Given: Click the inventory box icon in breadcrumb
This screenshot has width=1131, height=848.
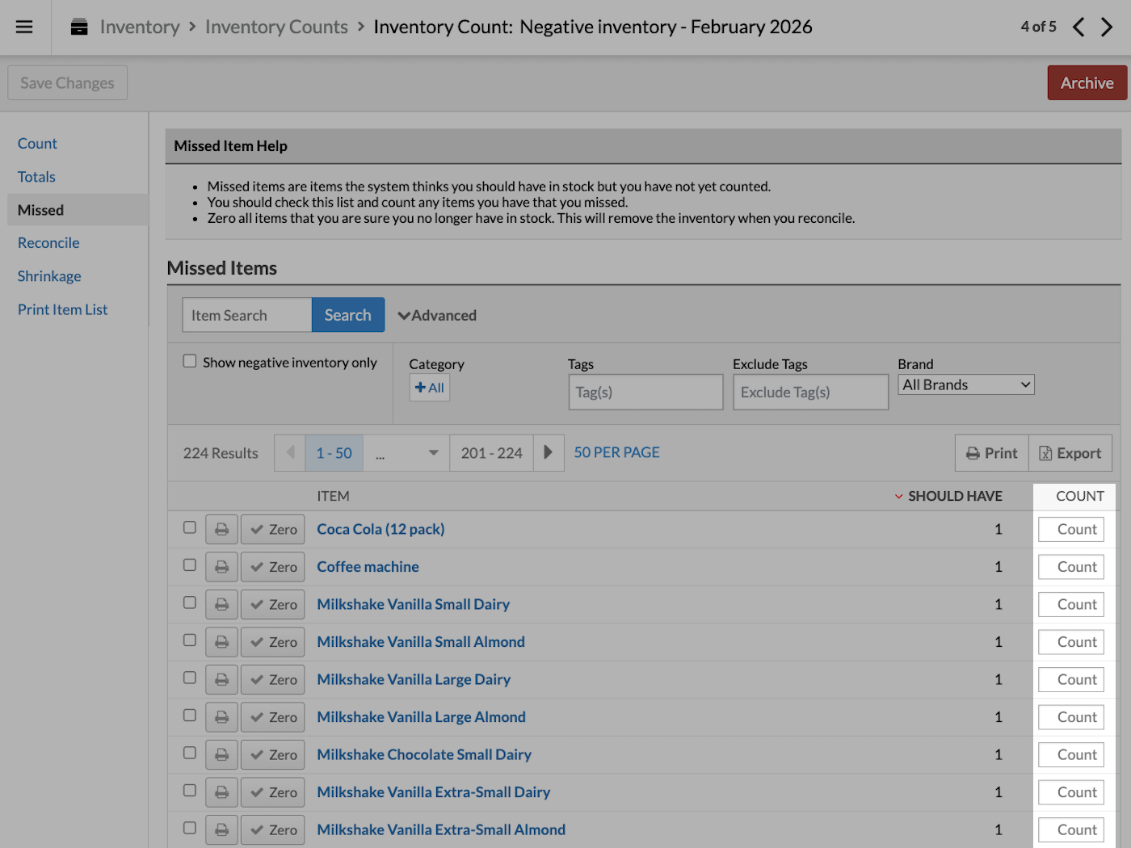Looking at the screenshot, I should click(78, 26).
